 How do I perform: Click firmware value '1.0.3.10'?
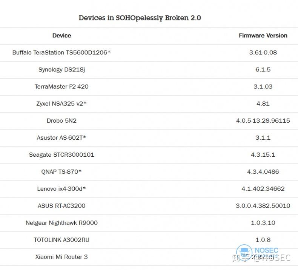(x=263, y=223)
